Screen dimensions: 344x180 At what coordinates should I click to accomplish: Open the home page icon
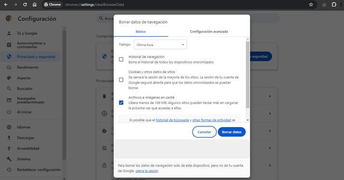(x=34, y=4)
